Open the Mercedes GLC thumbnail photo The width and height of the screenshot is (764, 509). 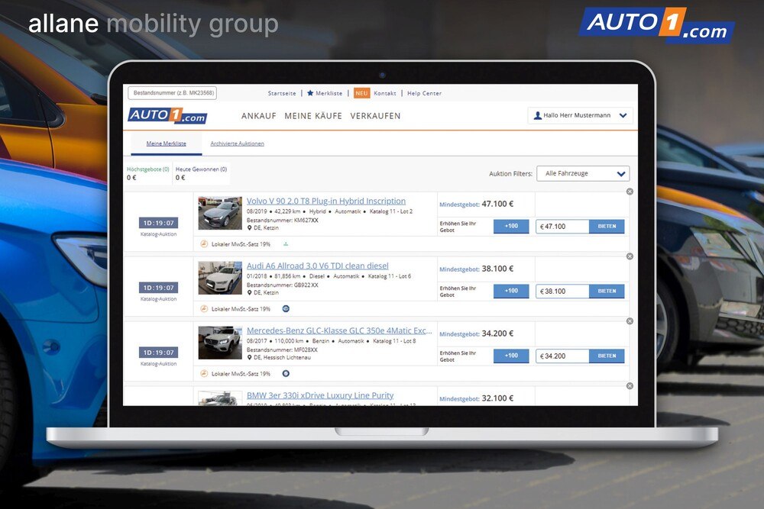click(x=220, y=343)
